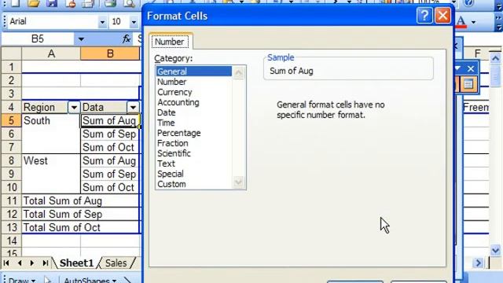Click the Open folder icon in toolbar
This screenshot has width=503, height=283.
(34, 3)
